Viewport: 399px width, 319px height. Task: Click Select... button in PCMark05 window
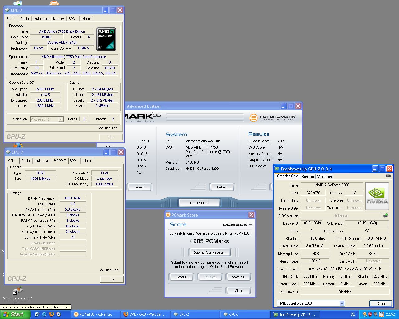(139, 187)
